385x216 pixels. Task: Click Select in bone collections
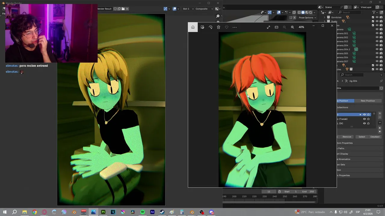362,137
